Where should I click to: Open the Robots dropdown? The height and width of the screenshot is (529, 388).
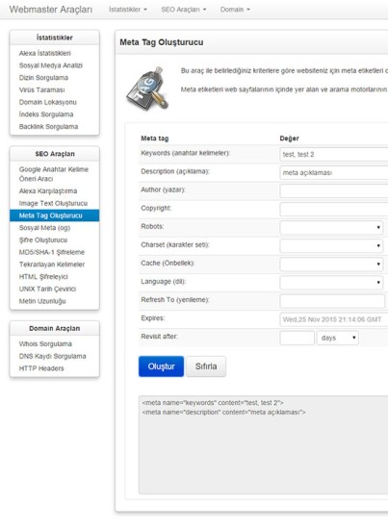[331, 227]
